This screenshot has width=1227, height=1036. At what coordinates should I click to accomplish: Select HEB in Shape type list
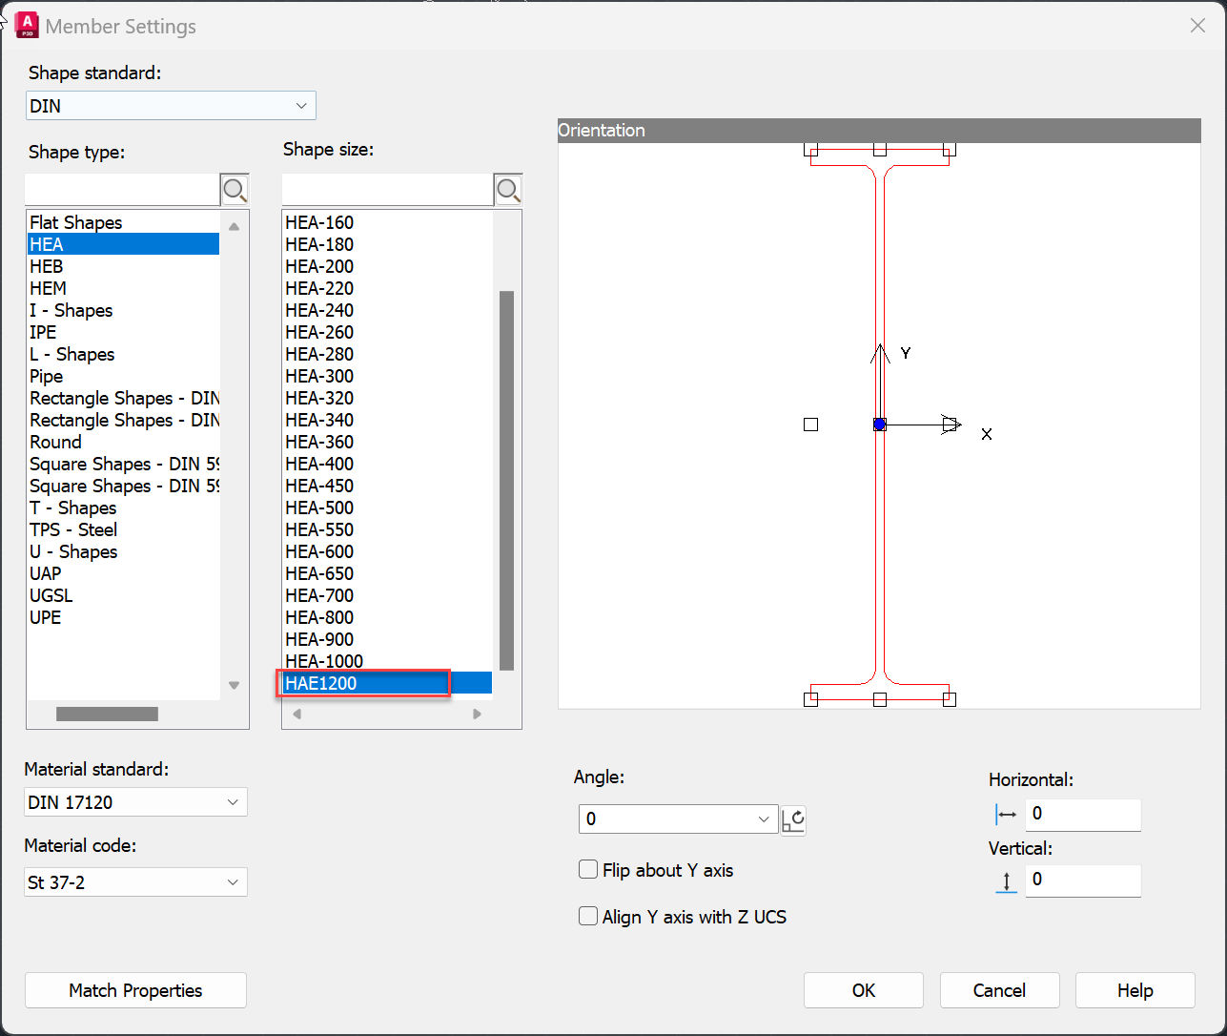click(123, 266)
